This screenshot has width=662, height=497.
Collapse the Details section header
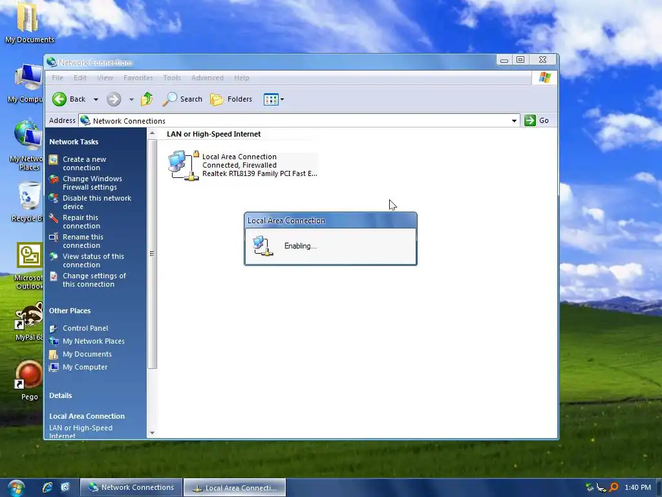(x=60, y=395)
